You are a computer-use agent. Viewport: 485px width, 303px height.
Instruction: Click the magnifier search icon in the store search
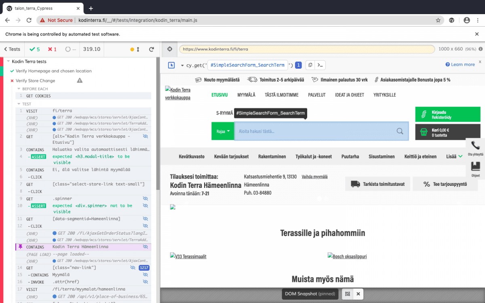point(400,131)
